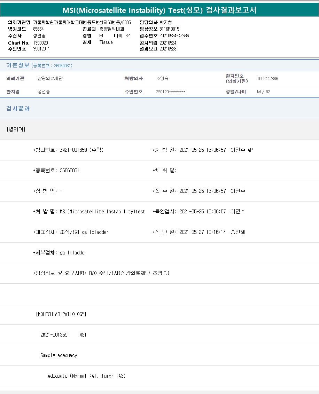Select the 대표검체 조직검체 gallbladder line
The height and width of the screenshot is (394, 319).
tap(71, 232)
